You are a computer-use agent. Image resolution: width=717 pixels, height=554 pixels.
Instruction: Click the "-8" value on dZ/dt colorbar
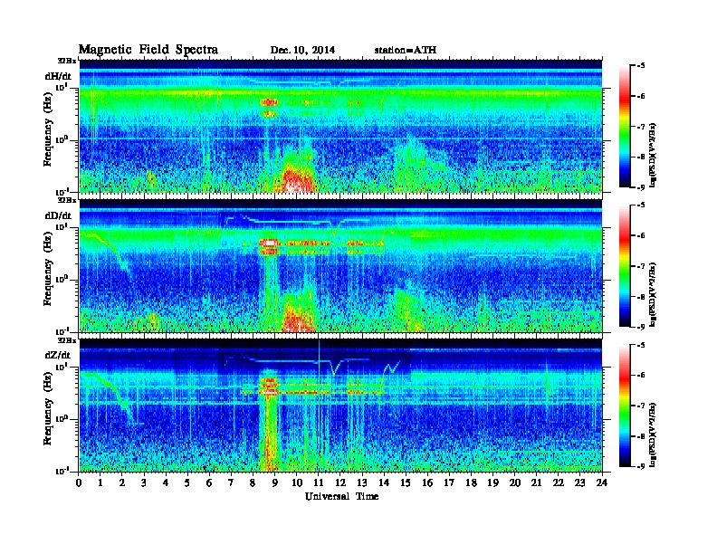[641, 436]
